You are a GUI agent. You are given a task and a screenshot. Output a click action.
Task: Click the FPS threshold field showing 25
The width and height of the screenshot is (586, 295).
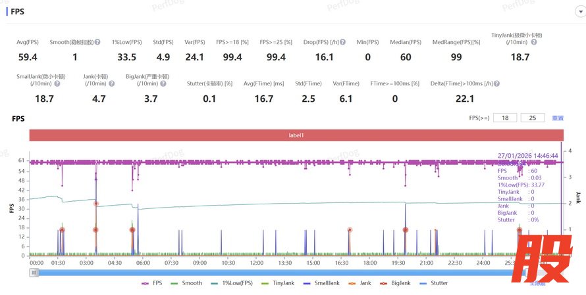coord(532,118)
